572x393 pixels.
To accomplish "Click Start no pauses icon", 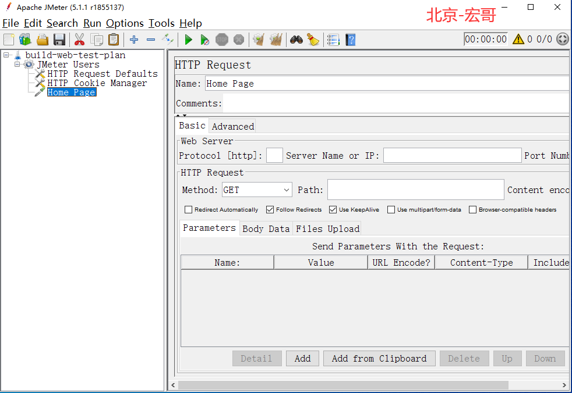I will pos(205,40).
